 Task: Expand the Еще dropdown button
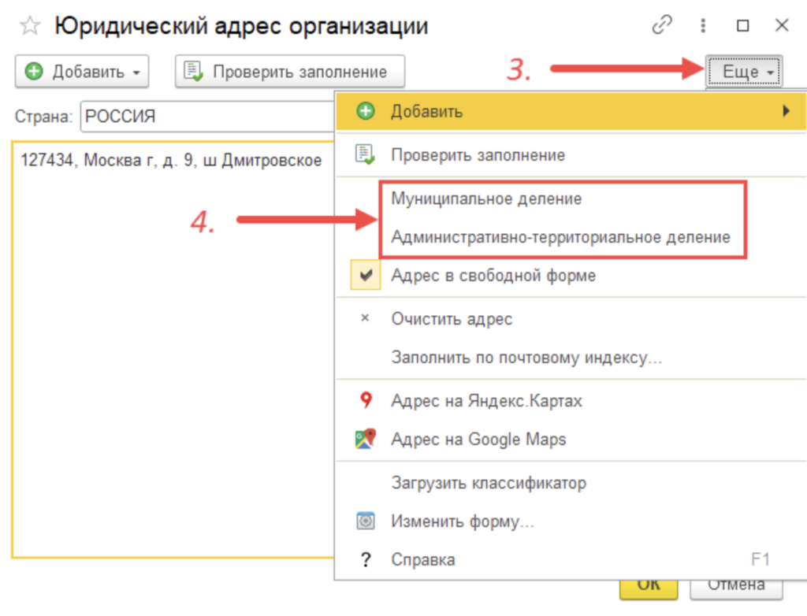tap(744, 72)
